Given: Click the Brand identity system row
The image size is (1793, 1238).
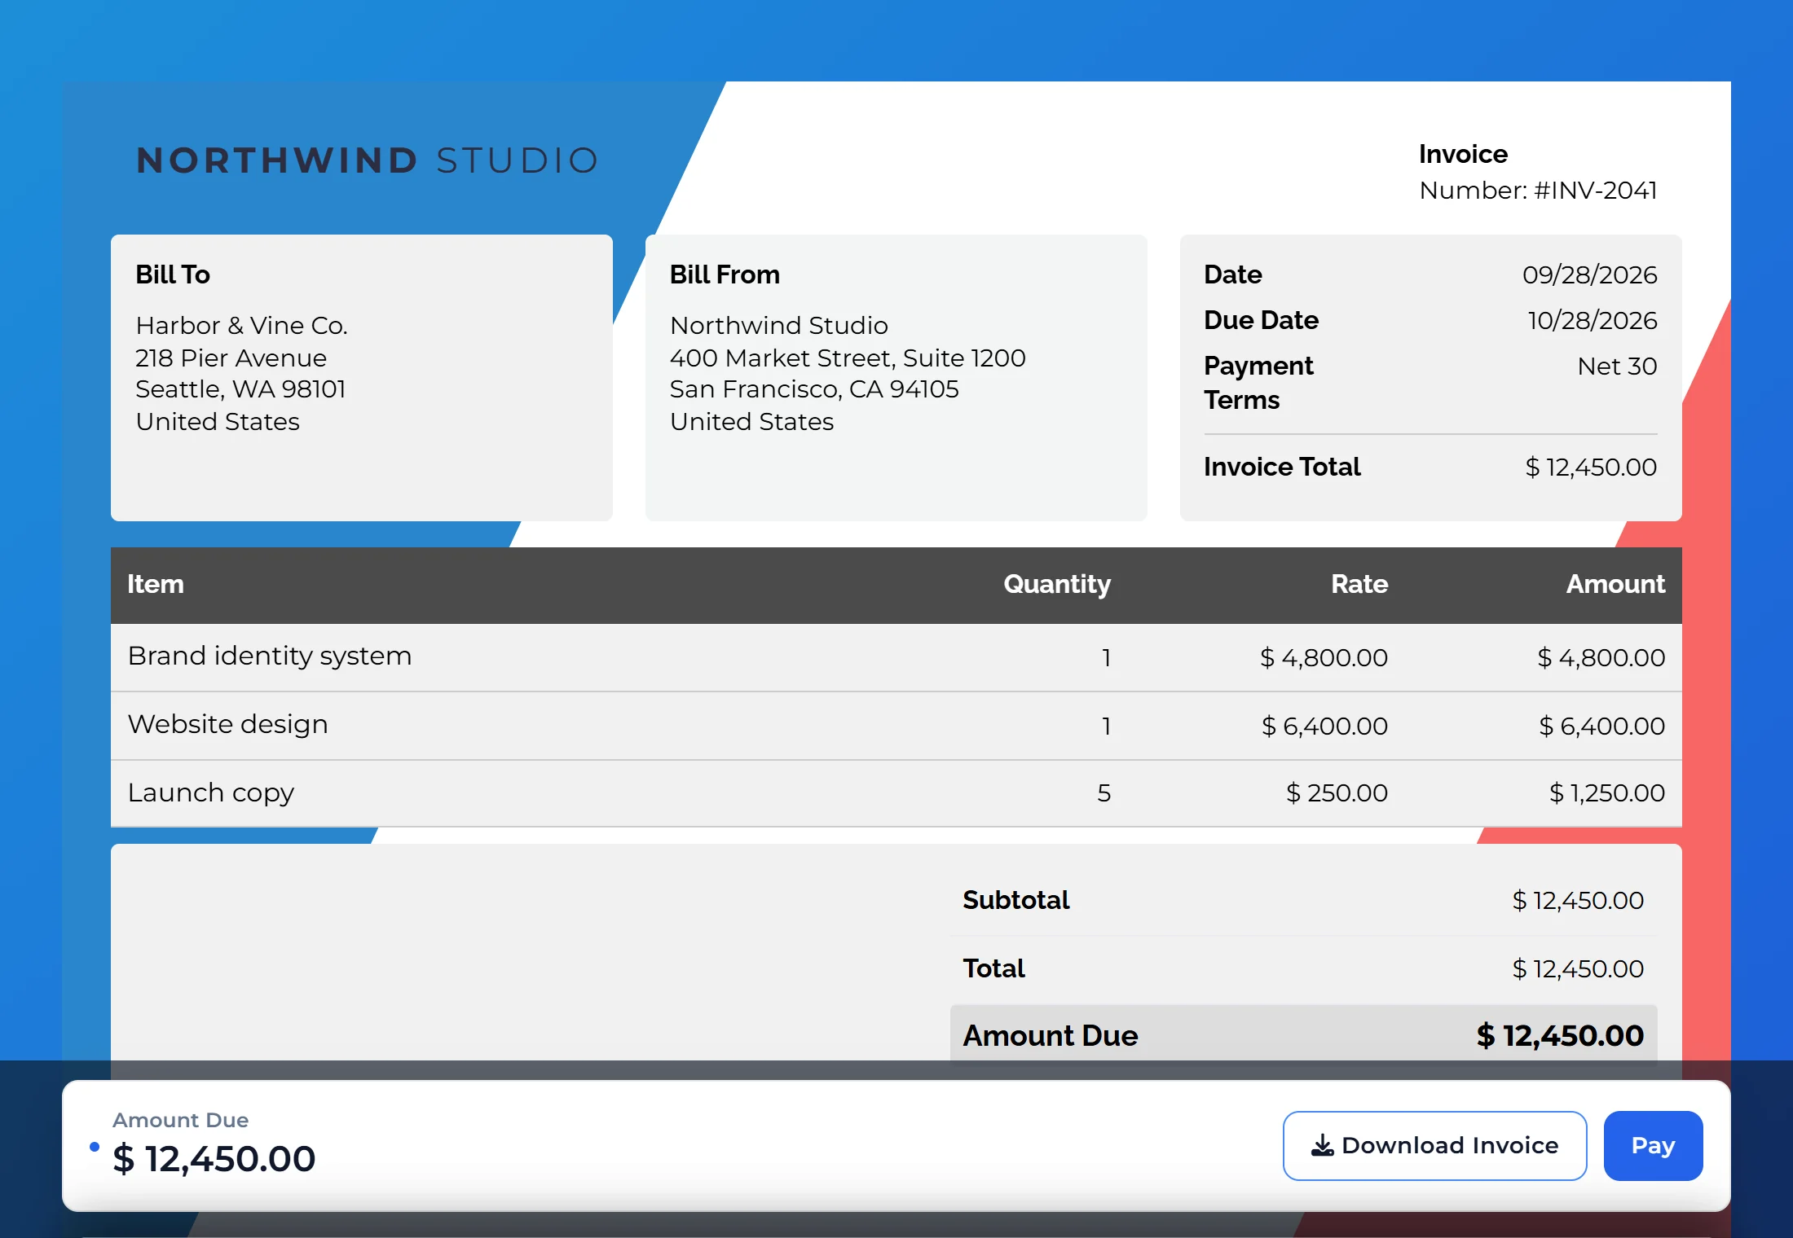Looking at the screenshot, I should (x=896, y=657).
